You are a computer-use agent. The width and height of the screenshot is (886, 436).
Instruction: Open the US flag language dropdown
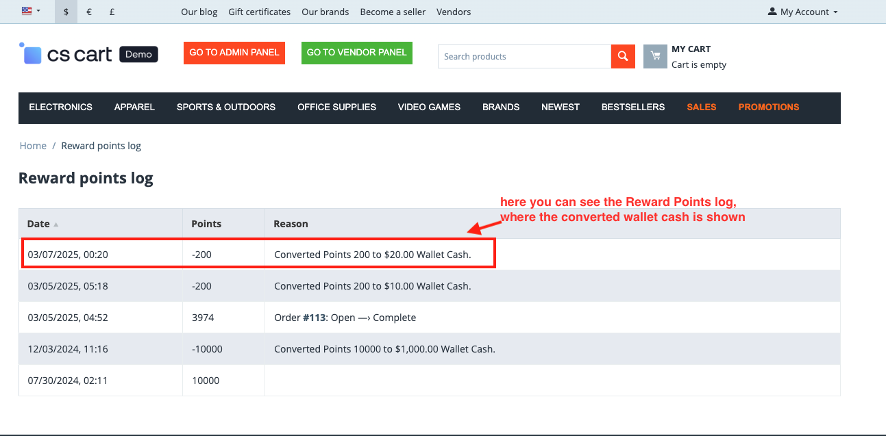tap(31, 12)
